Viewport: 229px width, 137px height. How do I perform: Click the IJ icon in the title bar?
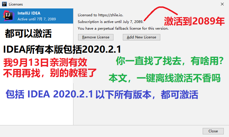[x=4, y=4]
